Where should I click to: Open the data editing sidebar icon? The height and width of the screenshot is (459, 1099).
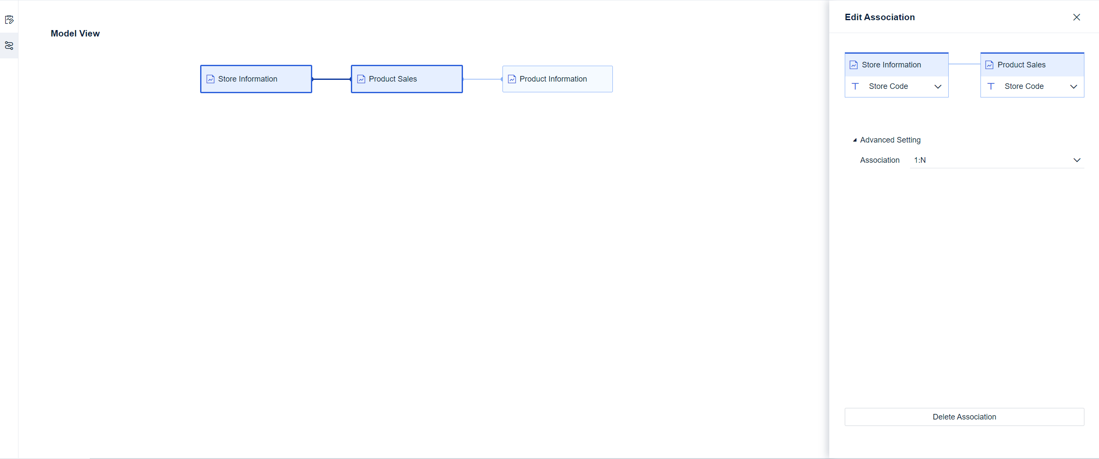9,19
